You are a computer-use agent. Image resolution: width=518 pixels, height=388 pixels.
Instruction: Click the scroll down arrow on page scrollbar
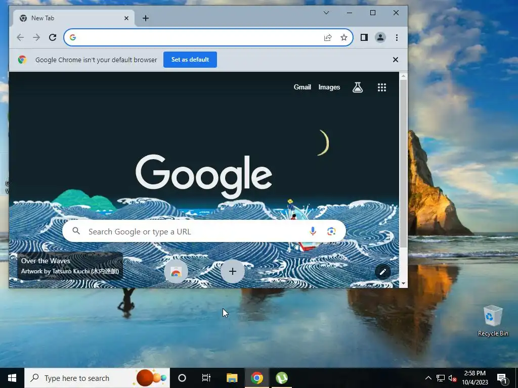coord(403,283)
